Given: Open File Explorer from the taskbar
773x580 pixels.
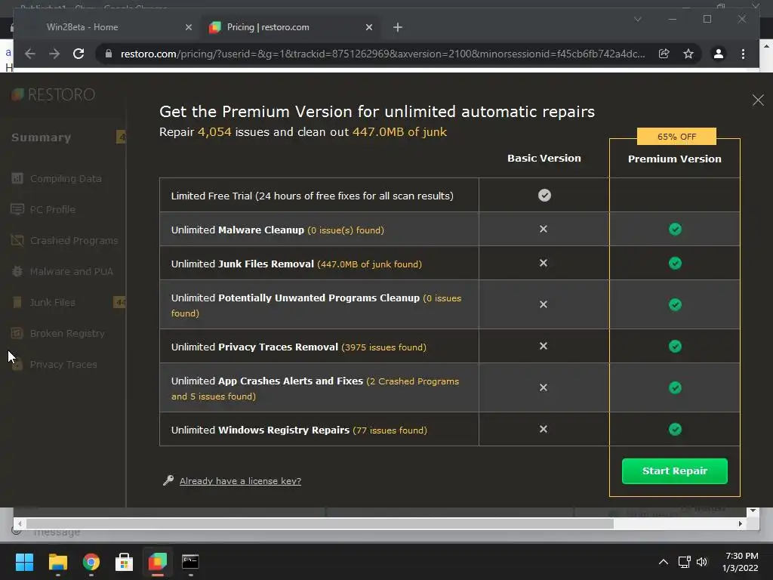Looking at the screenshot, I should pyautogui.click(x=57, y=562).
